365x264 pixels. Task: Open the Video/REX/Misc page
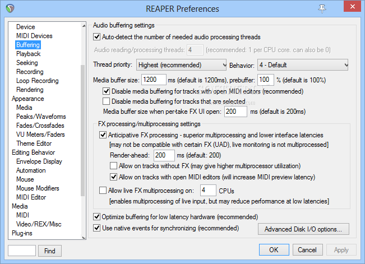pos(39,224)
